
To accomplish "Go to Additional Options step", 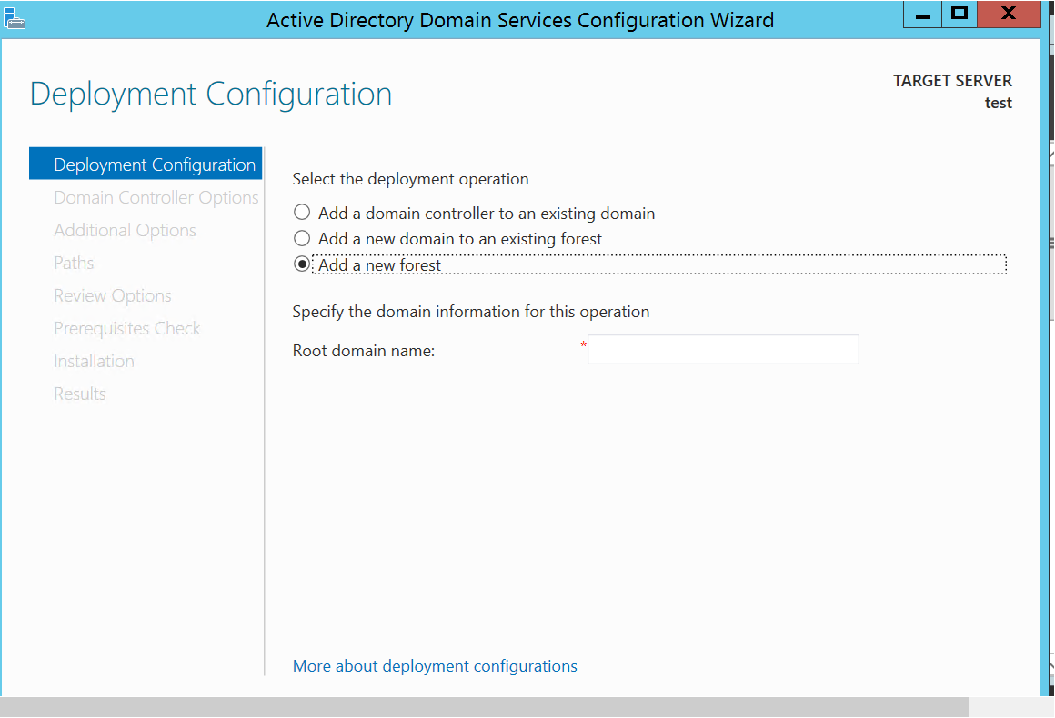I will (x=126, y=231).
